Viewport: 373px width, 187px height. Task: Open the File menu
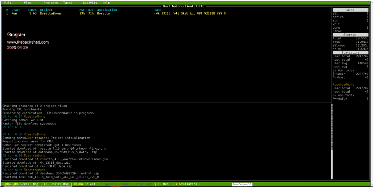tap(8, 3)
